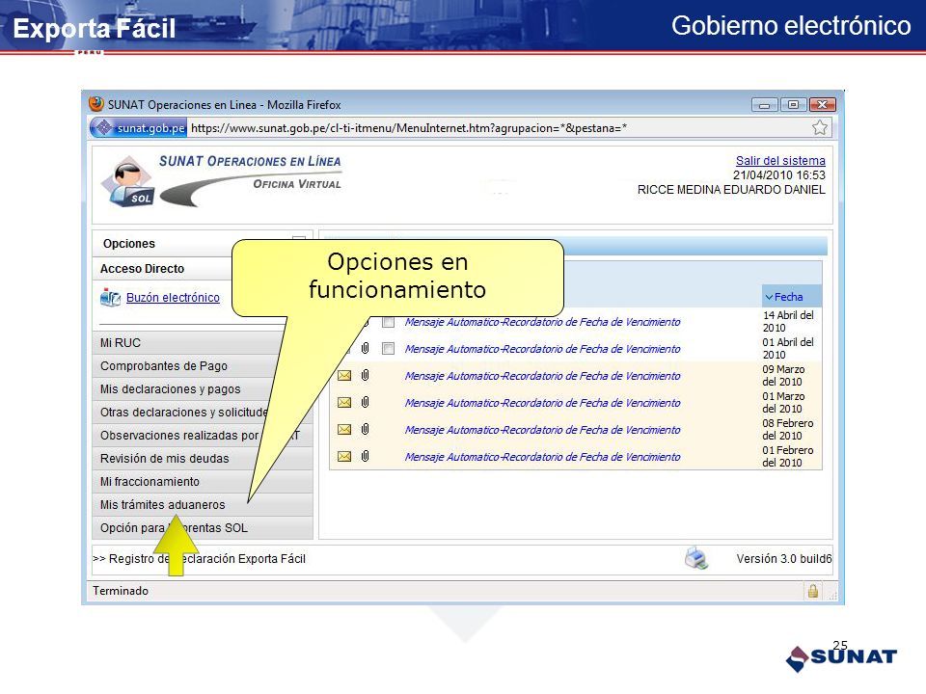The image size is (926, 694).
Task: Close the Firefox window
Action: (x=822, y=105)
